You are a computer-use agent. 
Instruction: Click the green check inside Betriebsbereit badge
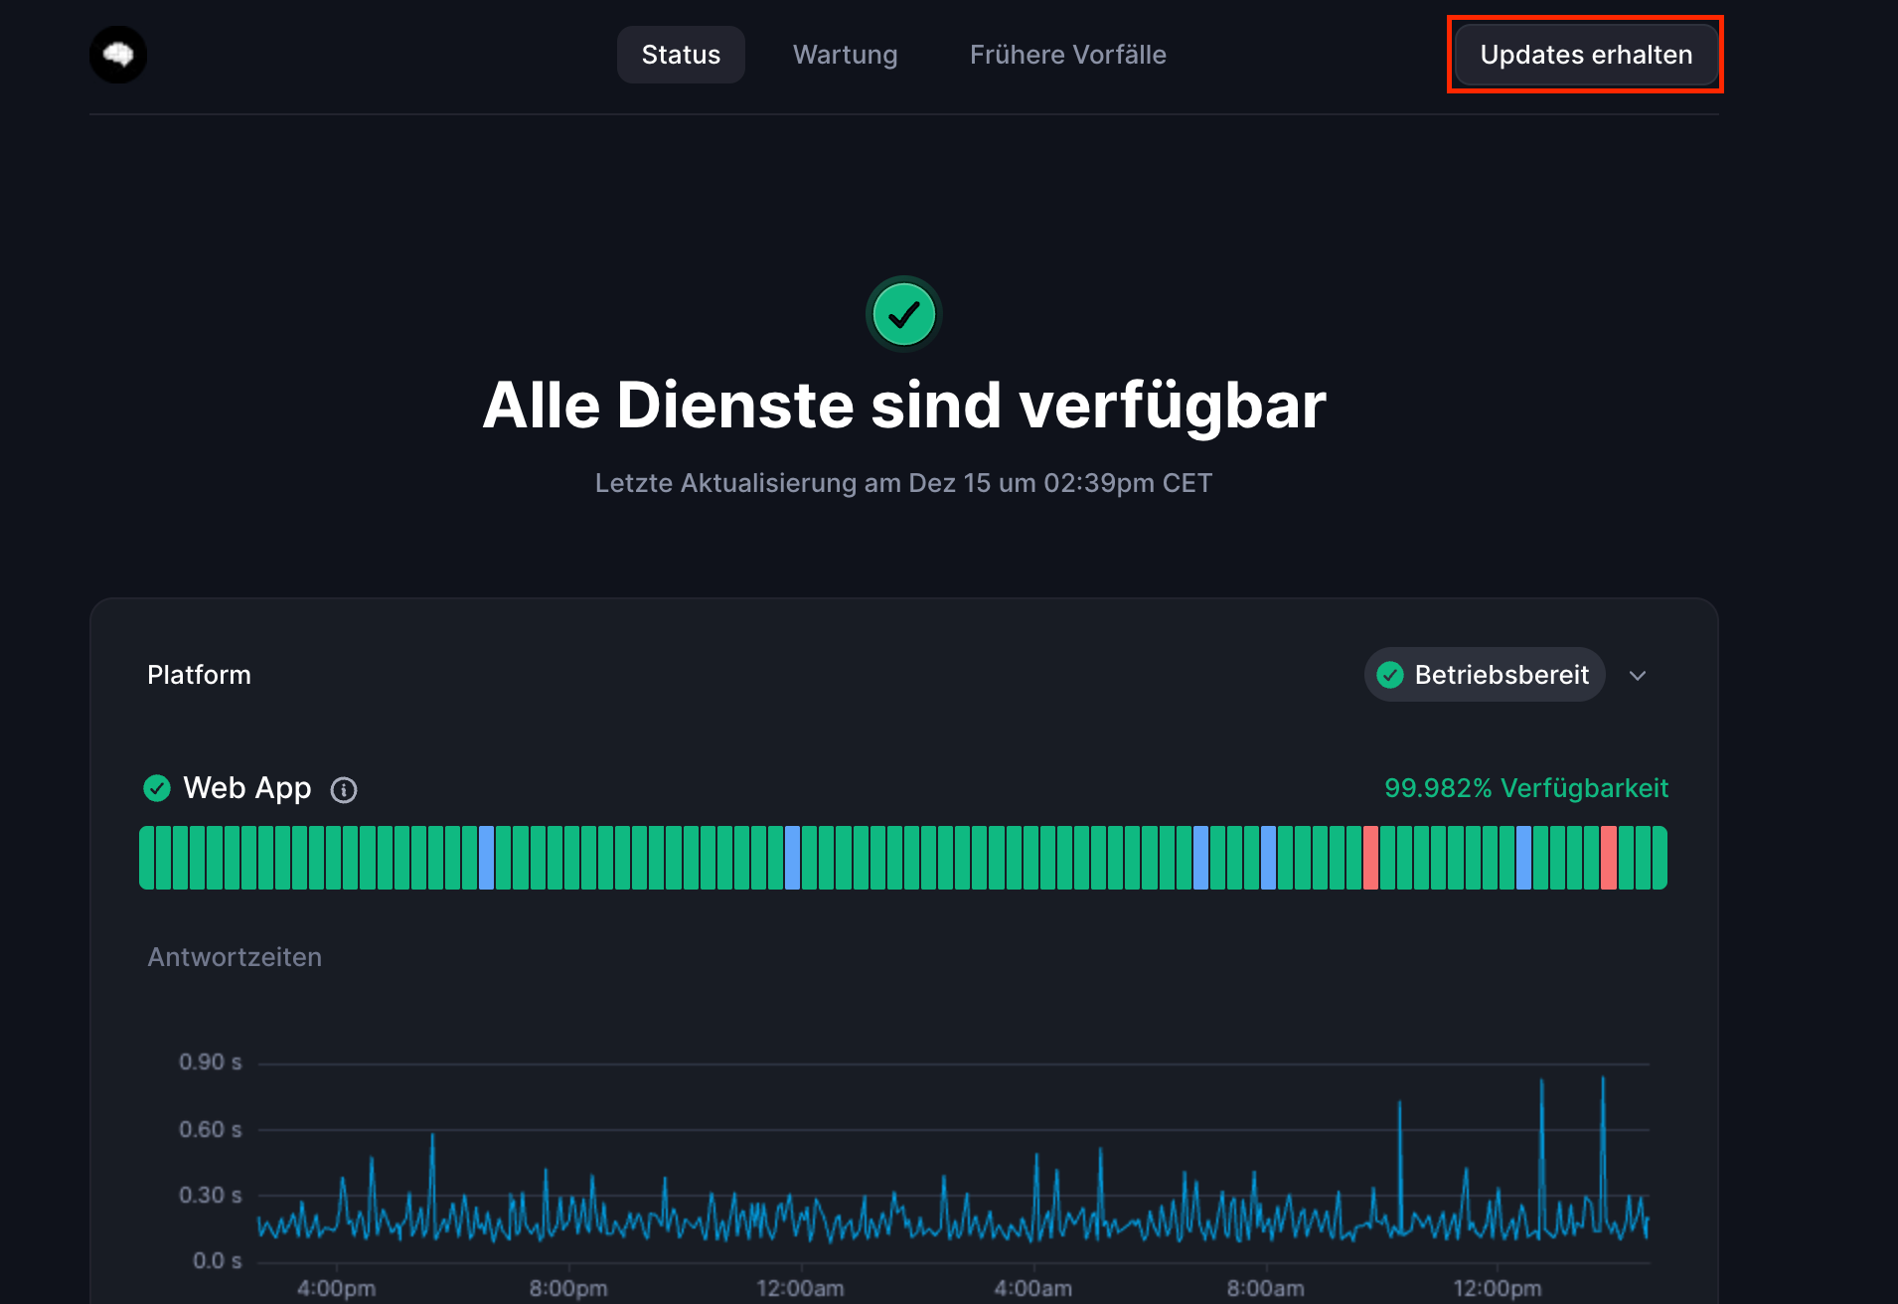(x=1390, y=675)
